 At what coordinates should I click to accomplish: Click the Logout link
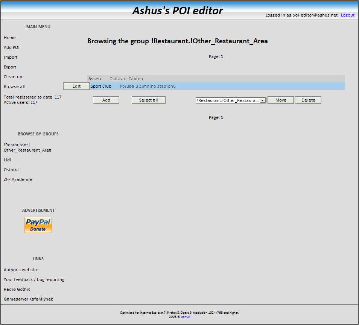coord(347,15)
